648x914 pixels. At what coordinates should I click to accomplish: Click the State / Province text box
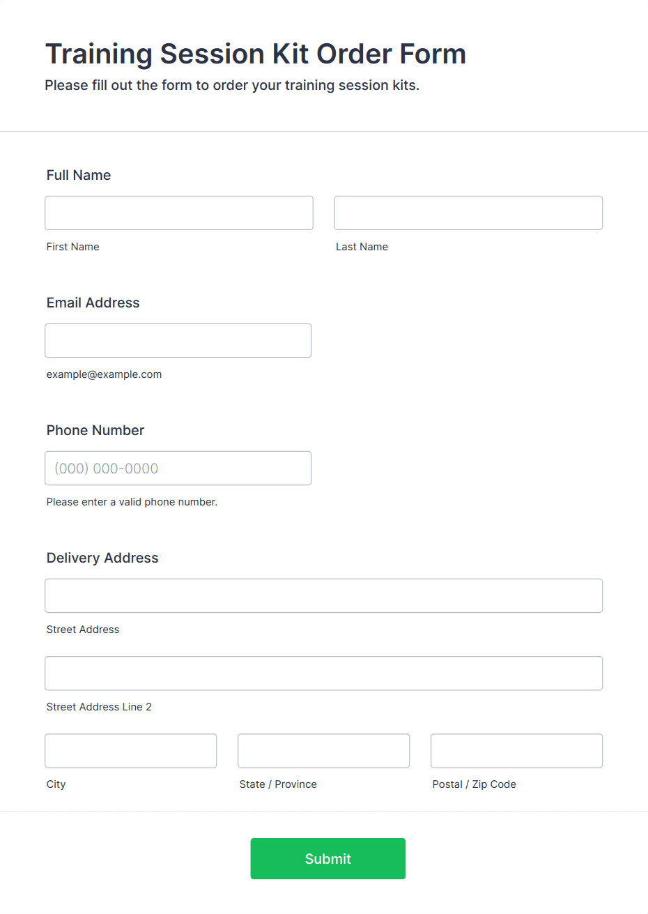[x=324, y=750]
